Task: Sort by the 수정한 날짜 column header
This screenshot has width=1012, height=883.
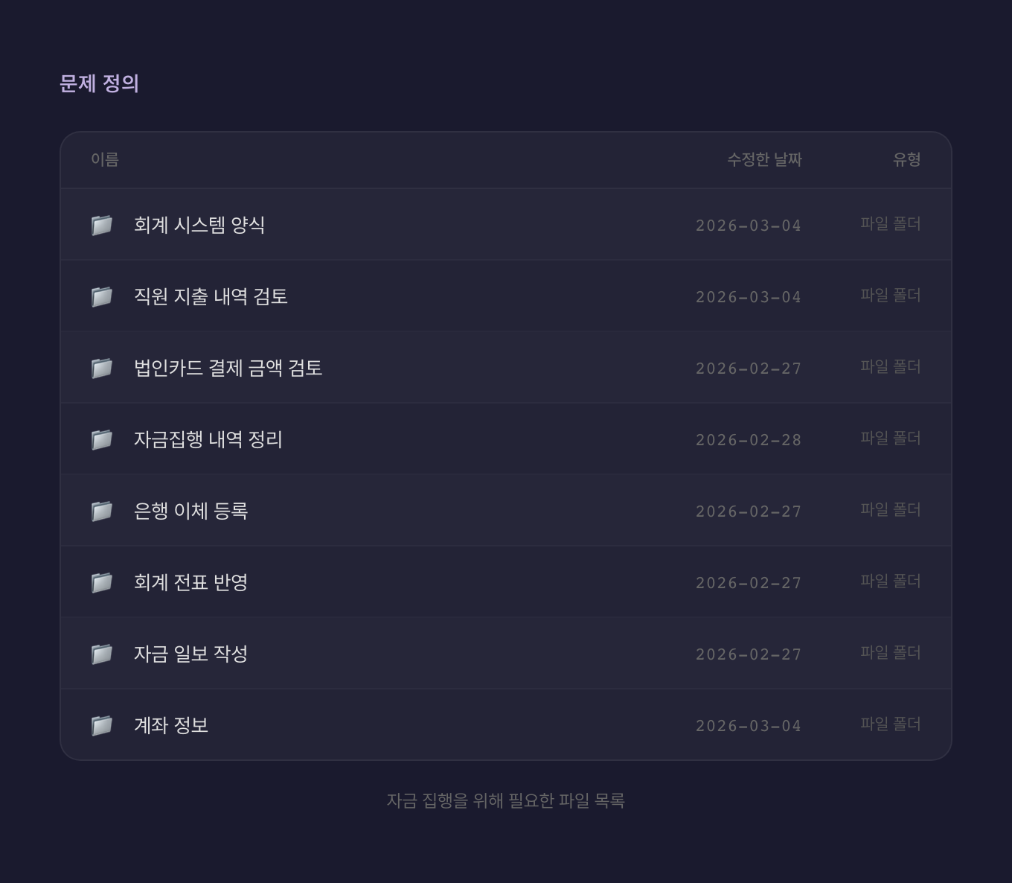Action: point(764,159)
